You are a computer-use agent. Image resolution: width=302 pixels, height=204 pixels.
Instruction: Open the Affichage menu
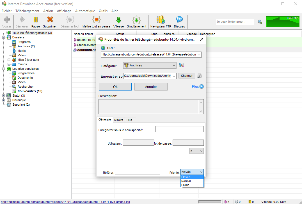click(64, 11)
